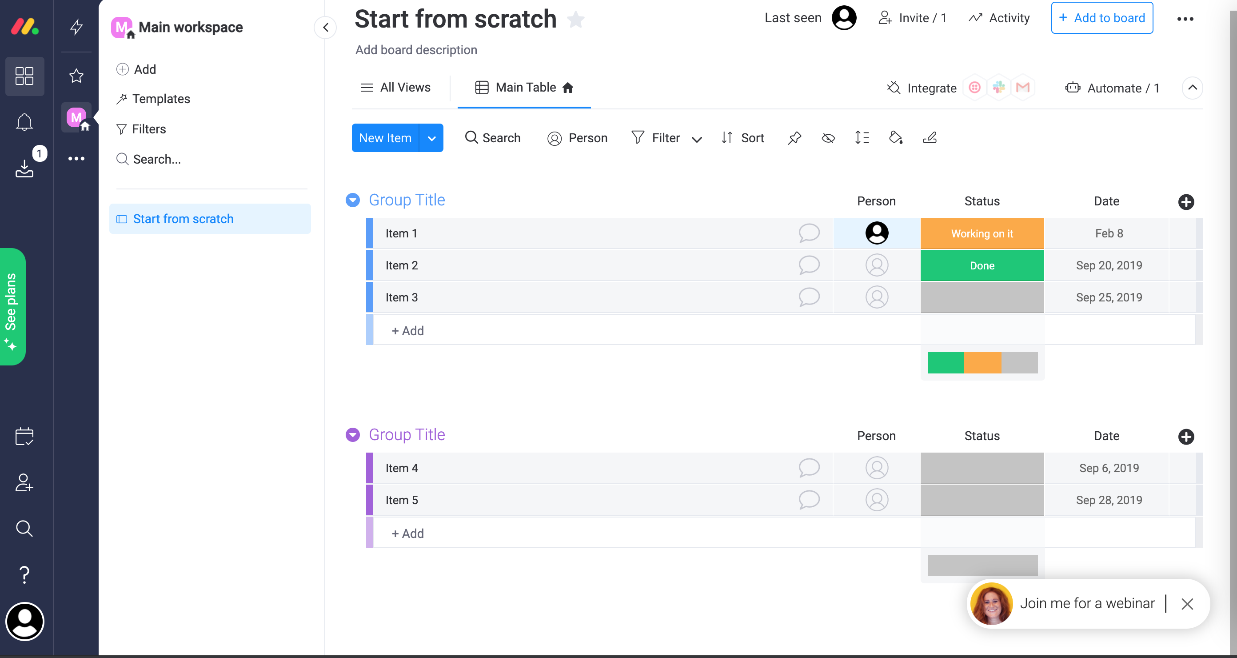Open the conditional coloring paint bucket icon
The height and width of the screenshot is (658, 1237).
(x=896, y=138)
